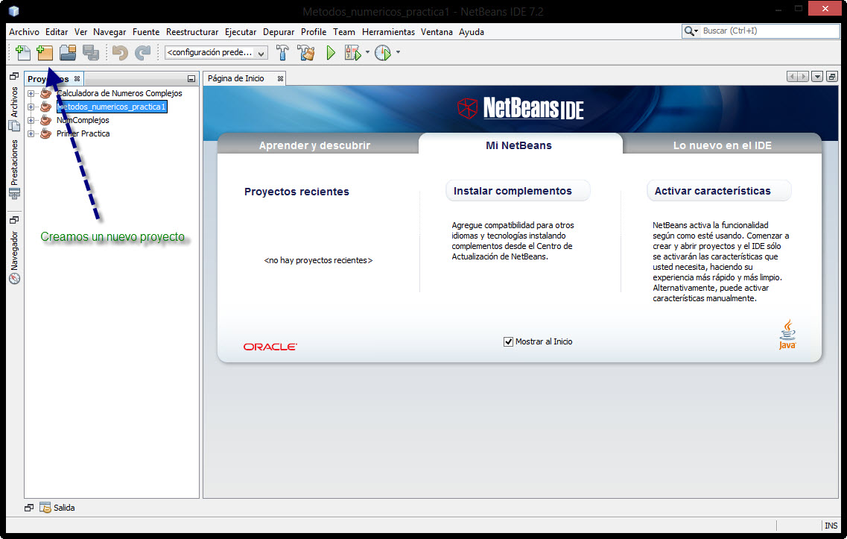
Task: Expand Metodos_numericos_practica1 project node
Action: (31, 107)
